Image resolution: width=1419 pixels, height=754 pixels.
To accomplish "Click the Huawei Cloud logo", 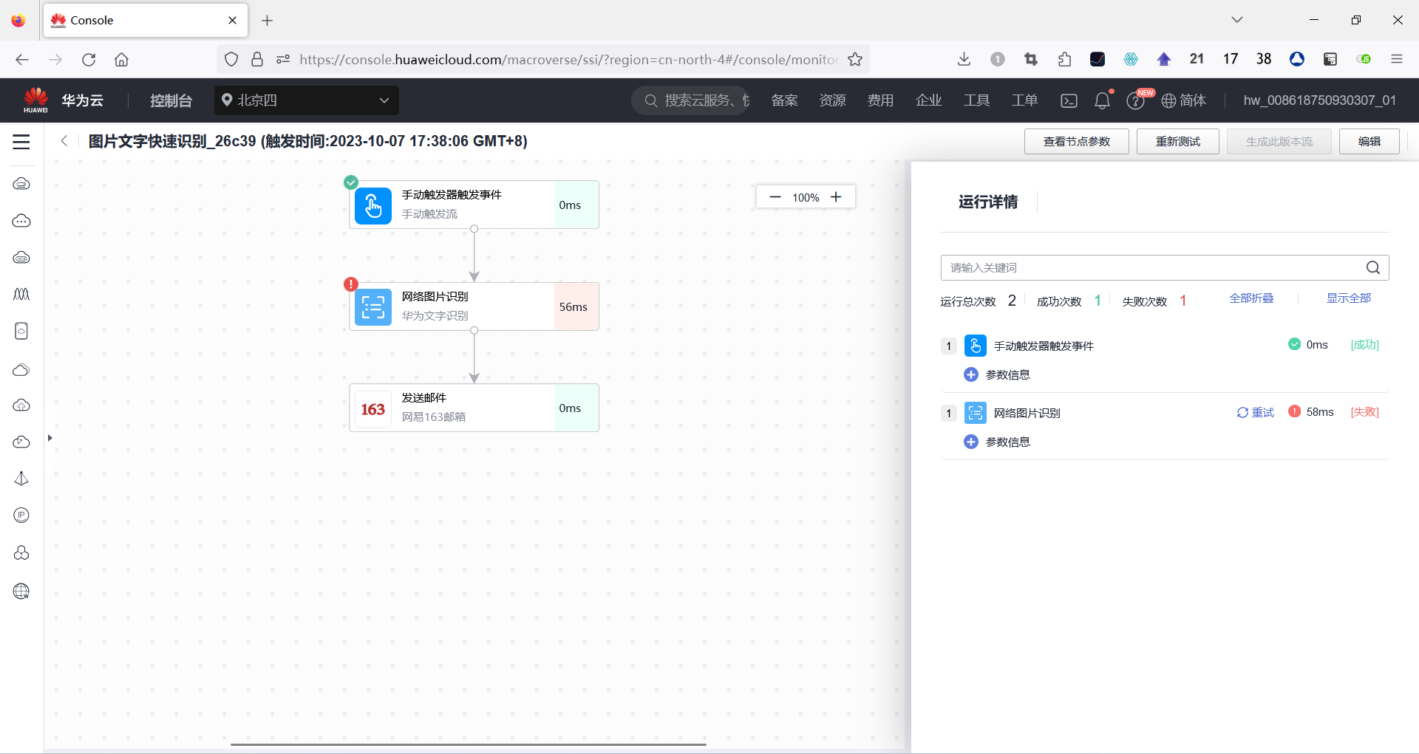I will pyautogui.click(x=35, y=100).
